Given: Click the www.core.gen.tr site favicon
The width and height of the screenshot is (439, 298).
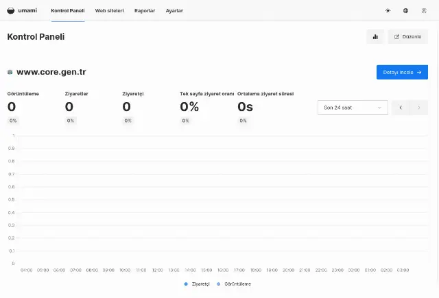Looking at the screenshot, I should pyautogui.click(x=10, y=72).
